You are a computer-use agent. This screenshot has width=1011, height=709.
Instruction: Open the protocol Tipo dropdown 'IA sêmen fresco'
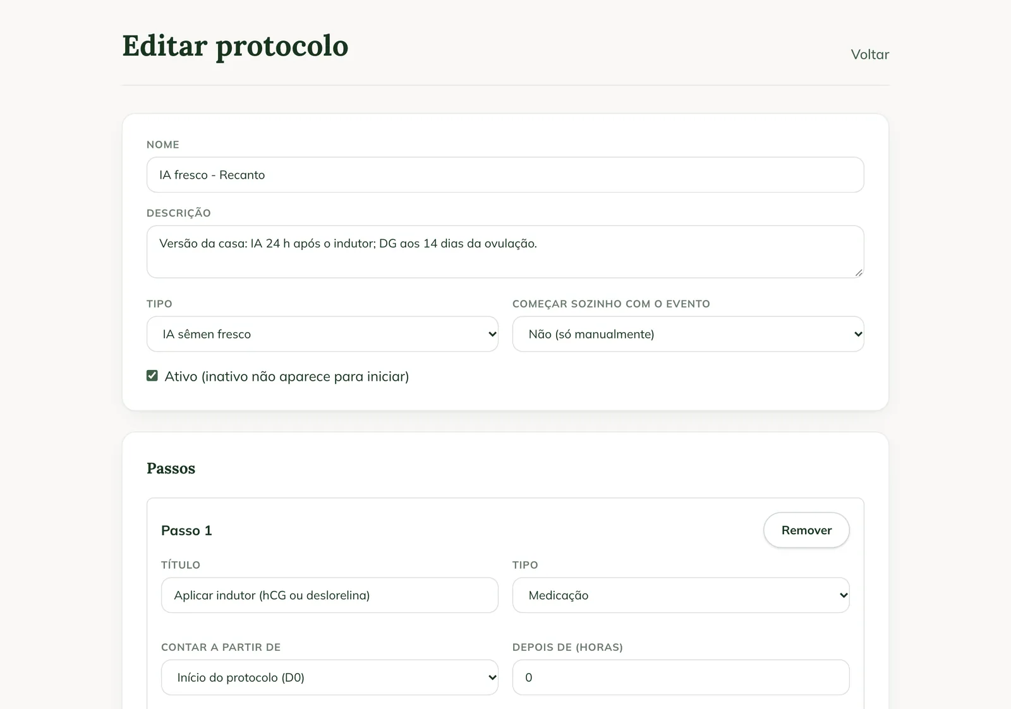pyautogui.click(x=322, y=334)
